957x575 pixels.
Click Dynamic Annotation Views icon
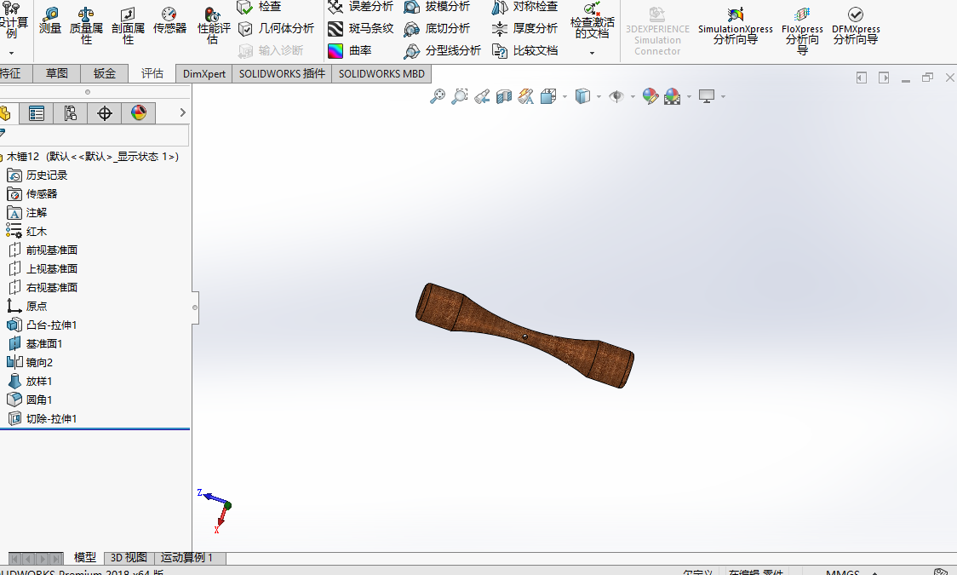tap(525, 96)
